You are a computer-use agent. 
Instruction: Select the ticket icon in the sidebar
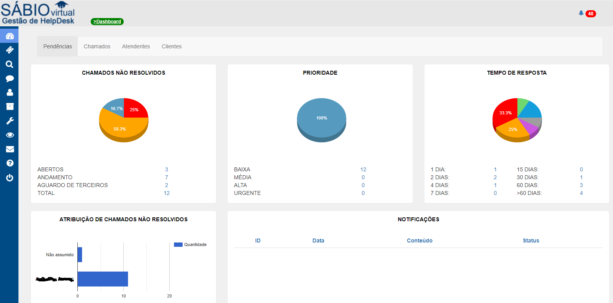pos(9,50)
